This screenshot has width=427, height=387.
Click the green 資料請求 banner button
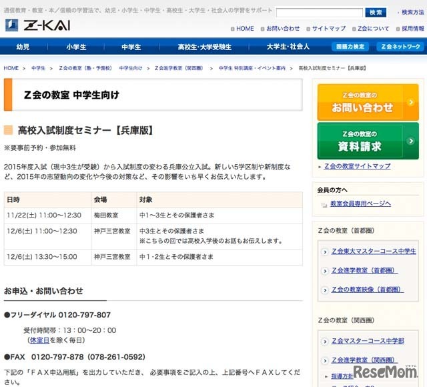coord(368,141)
